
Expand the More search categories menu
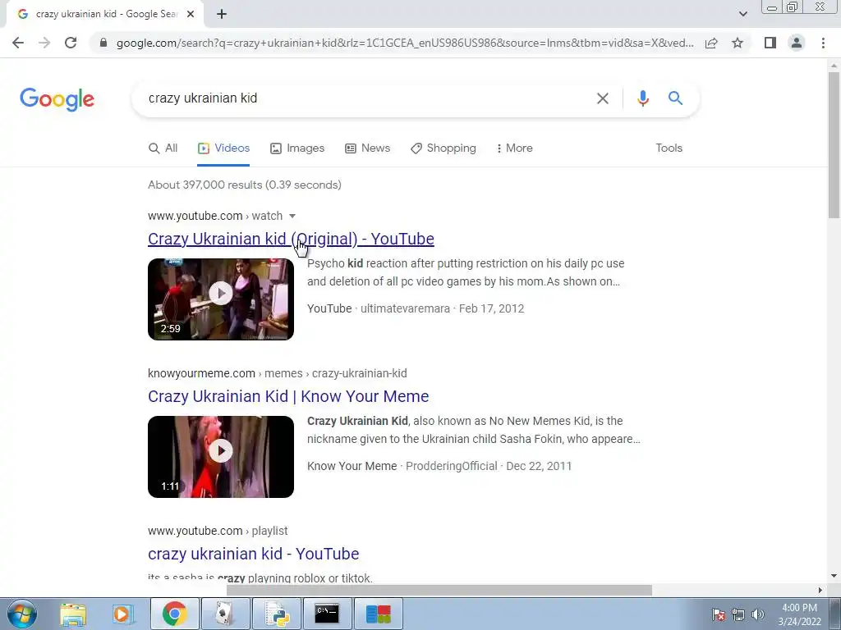(x=514, y=148)
